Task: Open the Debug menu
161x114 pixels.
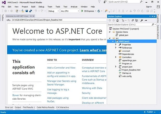Action: point(41,7)
